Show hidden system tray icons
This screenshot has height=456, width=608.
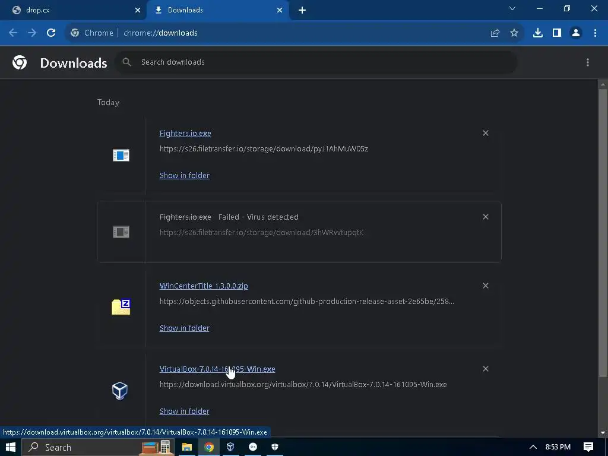tap(533, 447)
